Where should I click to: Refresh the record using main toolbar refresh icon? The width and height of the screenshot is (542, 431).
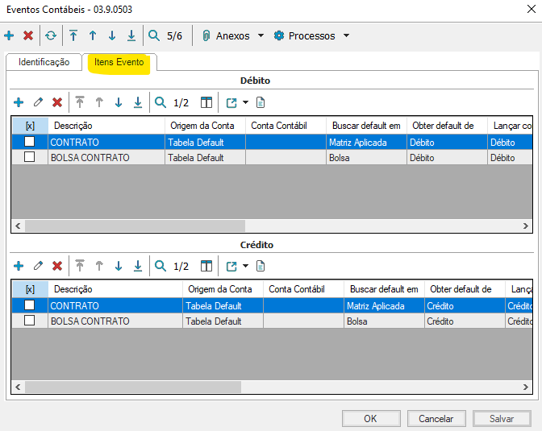51,35
